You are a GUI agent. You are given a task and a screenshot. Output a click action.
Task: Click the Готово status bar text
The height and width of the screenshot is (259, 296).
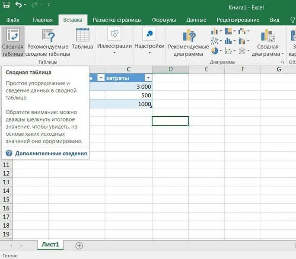tap(10, 256)
